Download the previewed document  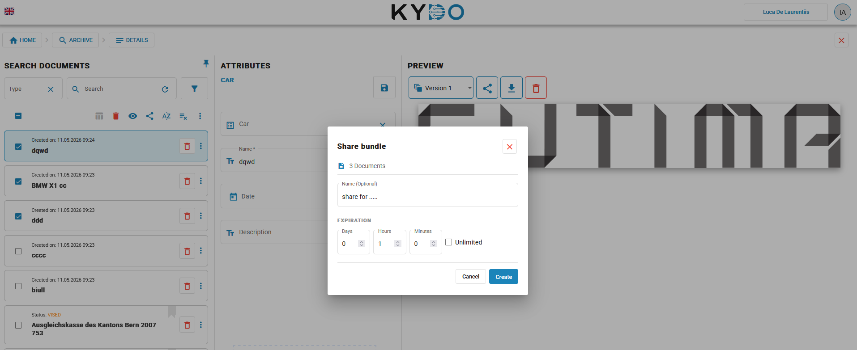click(x=512, y=88)
